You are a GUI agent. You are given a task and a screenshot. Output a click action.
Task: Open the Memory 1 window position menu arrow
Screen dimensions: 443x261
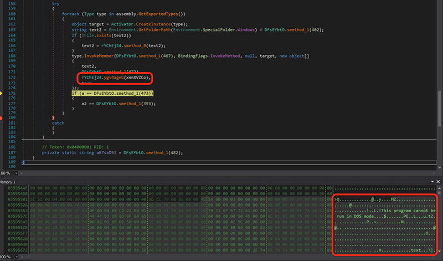[432, 182]
